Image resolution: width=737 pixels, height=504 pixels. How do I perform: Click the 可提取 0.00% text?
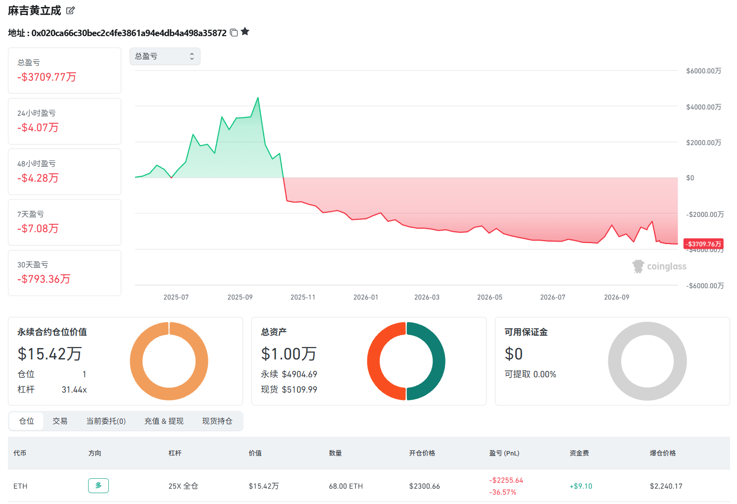pyautogui.click(x=530, y=374)
